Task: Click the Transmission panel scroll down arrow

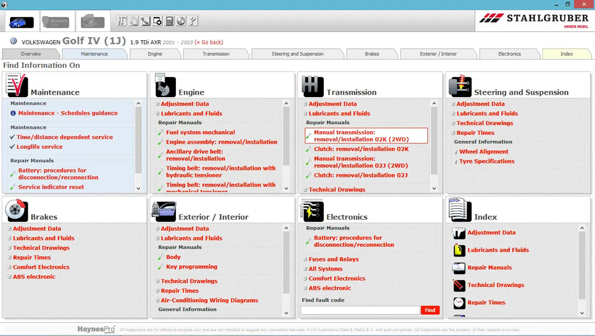Action: pyautogui.click(x=434, y=188)
